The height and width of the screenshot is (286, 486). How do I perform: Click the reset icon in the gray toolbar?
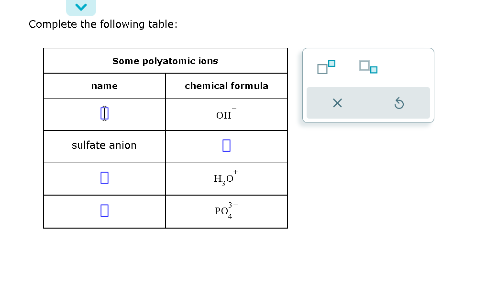[399, 103]
